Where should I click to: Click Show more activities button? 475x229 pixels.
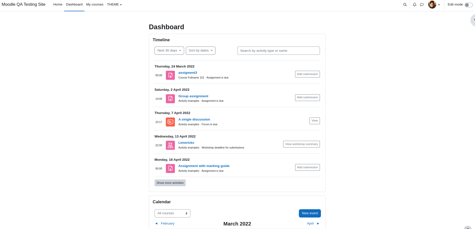(170, 183)
